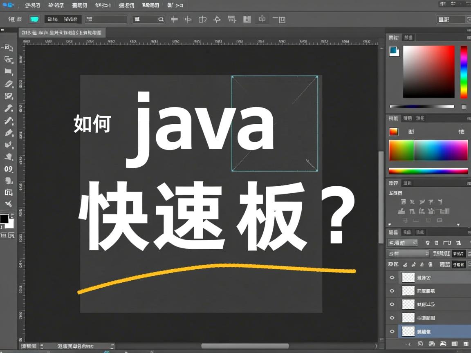Click the black foreground color swatch in the toolbox
This screenshot has width=471, height=353.
4,219
